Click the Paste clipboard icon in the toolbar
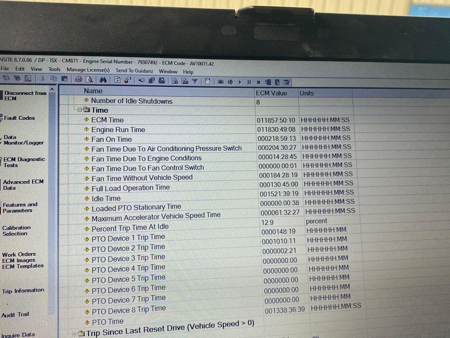The width and height of the screenshot is (450, 338). click(x=65, y=79)
